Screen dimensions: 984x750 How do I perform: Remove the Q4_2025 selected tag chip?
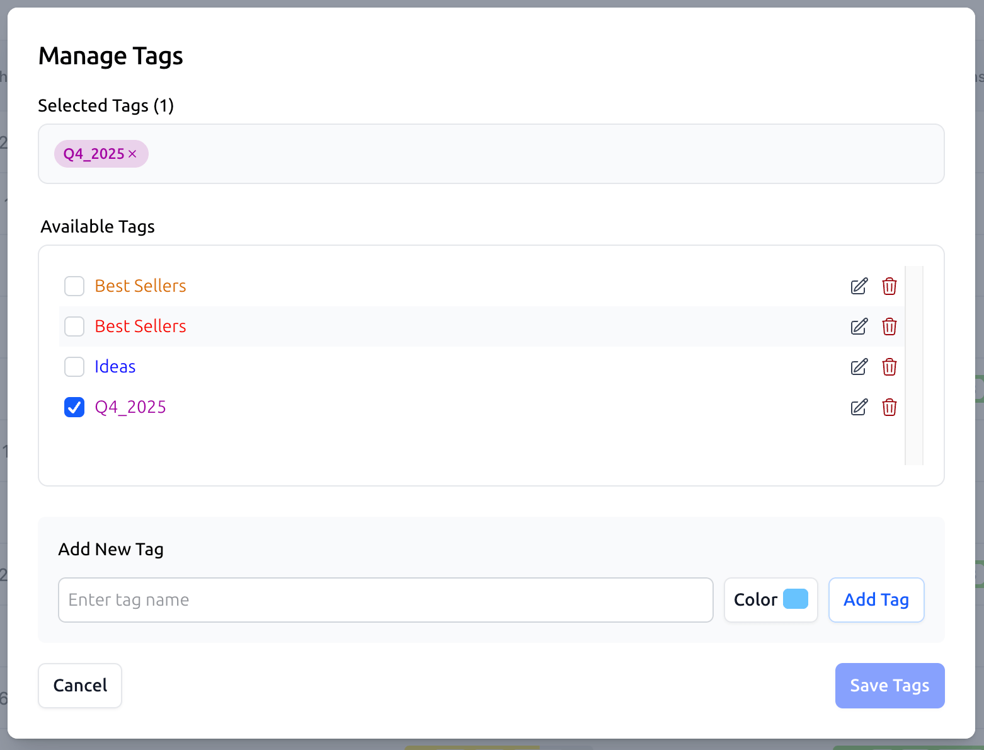(x=132, y=153)
